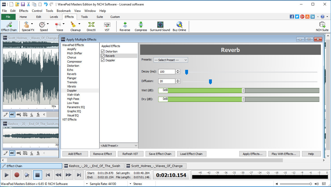Expand the Voice dropdown arrow
Screen dimensions: 331x187
(x=63, y=24)
